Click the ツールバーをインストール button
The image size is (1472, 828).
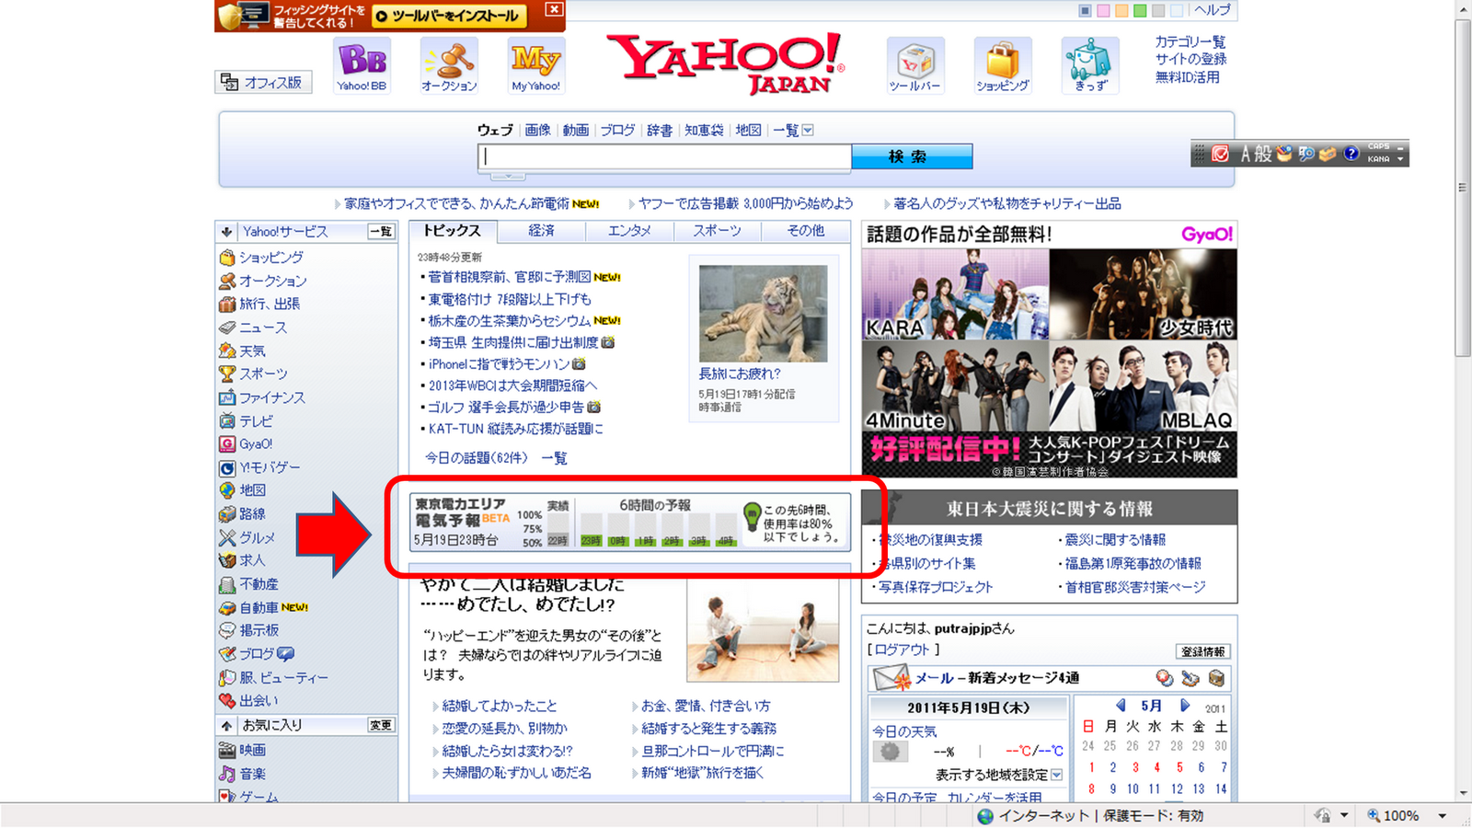tap(449, 17)
